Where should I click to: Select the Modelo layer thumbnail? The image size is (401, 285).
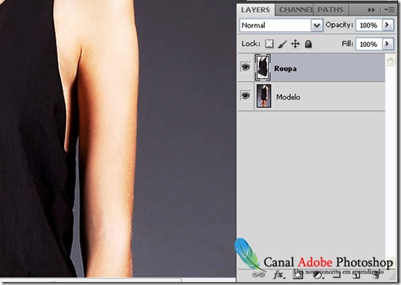(x=263, y=96)
